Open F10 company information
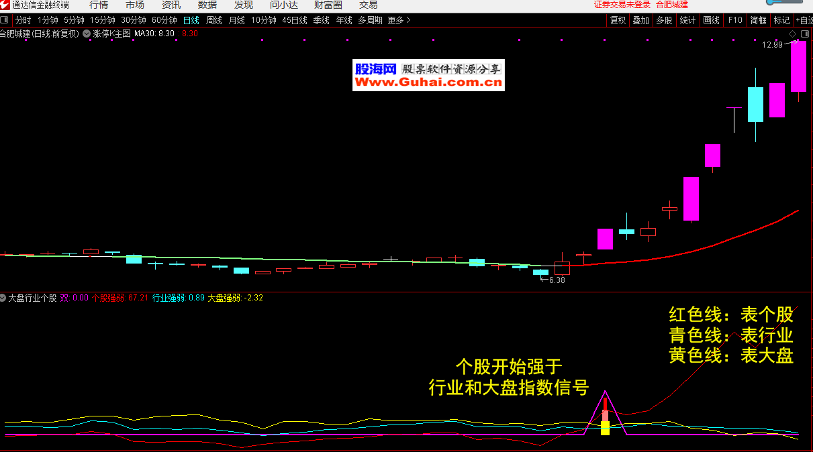Screen dimensions: 813x452 [735, 20]
